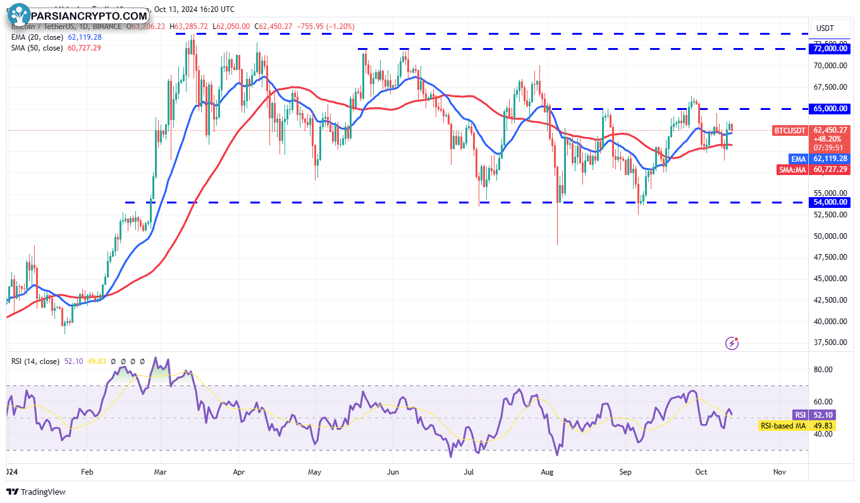The image size is (860, 503).
Task: Click the Jul label on time axis
Action: (x=469, y=471)
